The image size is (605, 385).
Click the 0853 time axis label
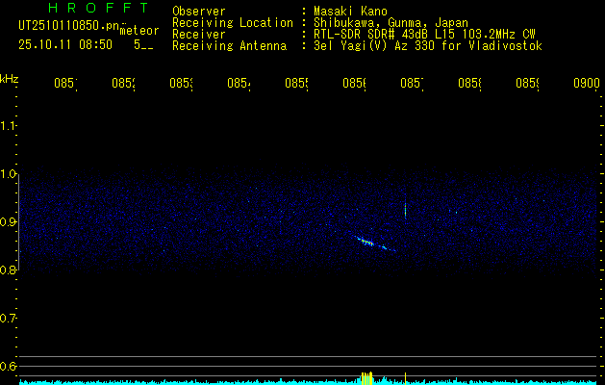[x=181, y=83]
